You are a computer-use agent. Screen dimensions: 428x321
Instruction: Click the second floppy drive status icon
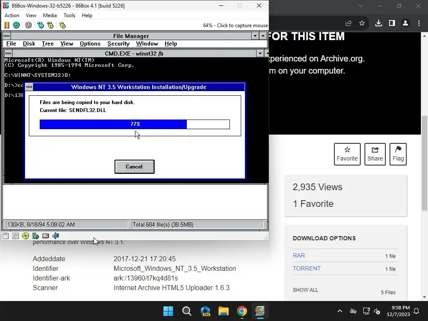pos(15,236)
